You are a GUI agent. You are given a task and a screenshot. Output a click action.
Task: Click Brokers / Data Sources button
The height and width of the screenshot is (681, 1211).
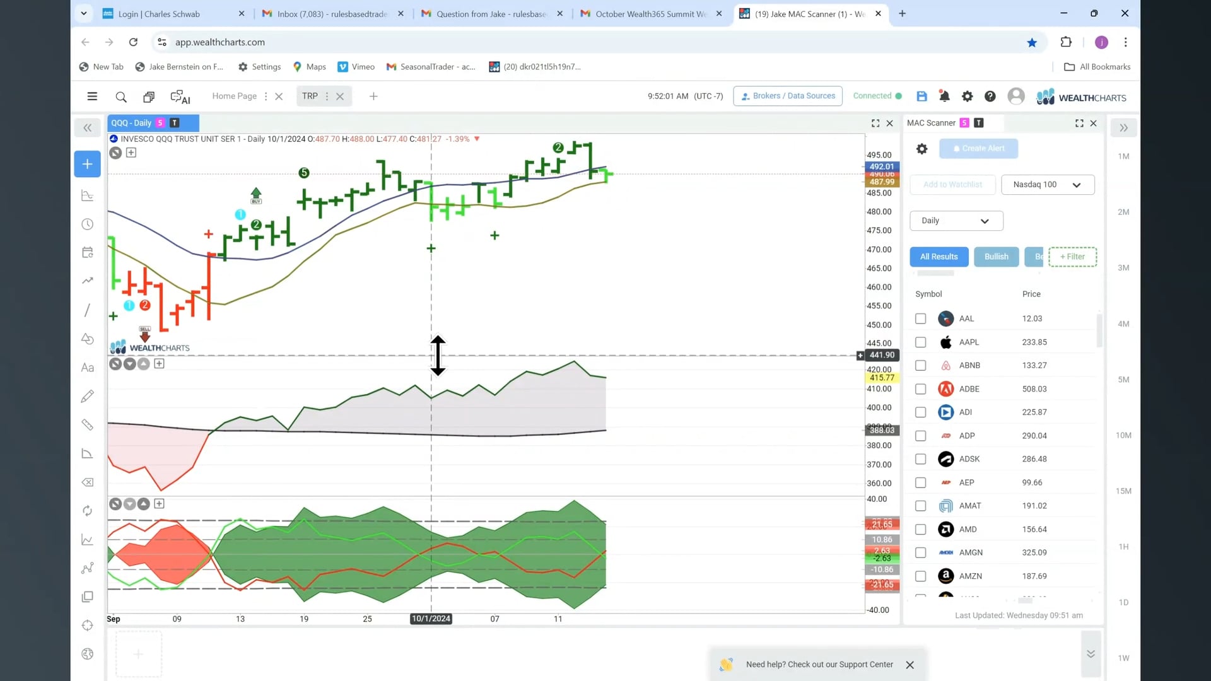click(788, 96)
